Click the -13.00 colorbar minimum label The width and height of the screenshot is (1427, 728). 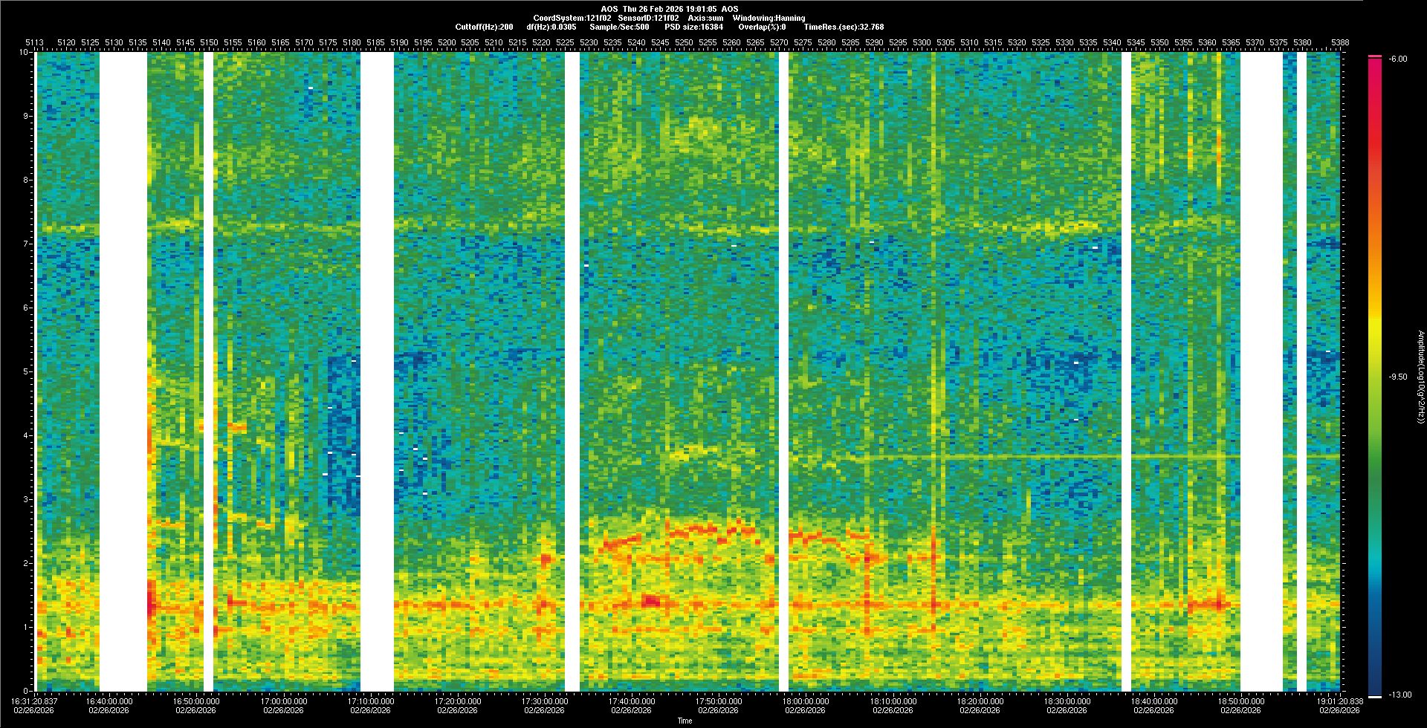point(1397,695)
